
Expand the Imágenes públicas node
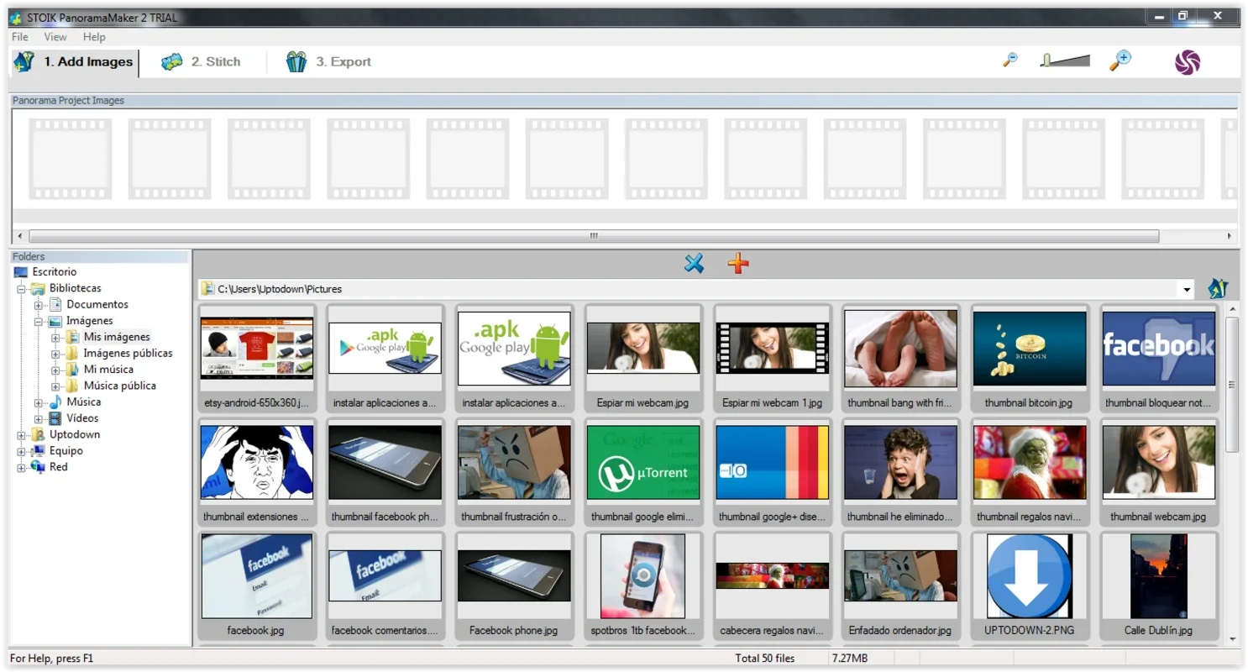tap(55, 354)
